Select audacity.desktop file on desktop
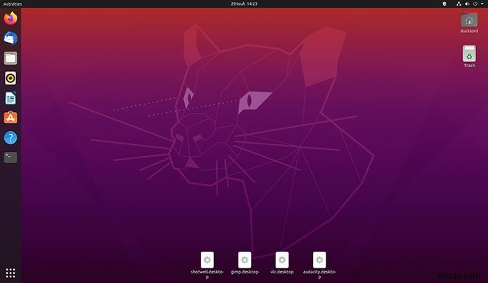 pos(319,265)
